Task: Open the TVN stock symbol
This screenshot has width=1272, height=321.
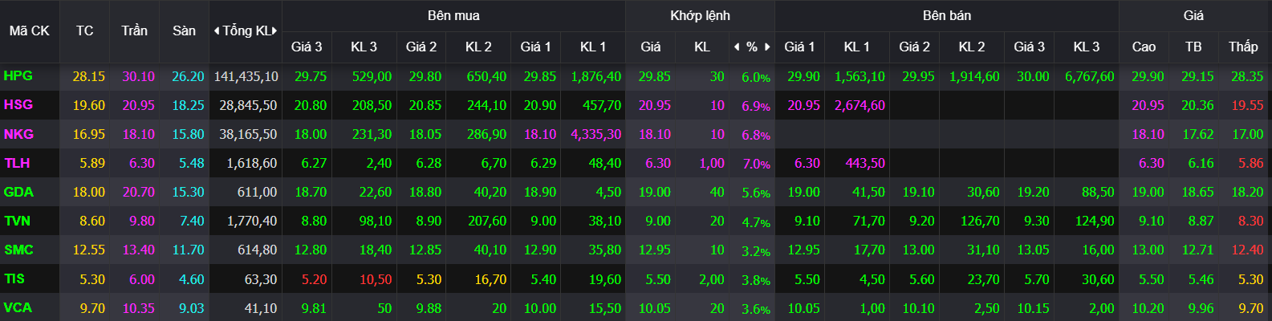Action: pyautogui.click(x=17, y=221)
